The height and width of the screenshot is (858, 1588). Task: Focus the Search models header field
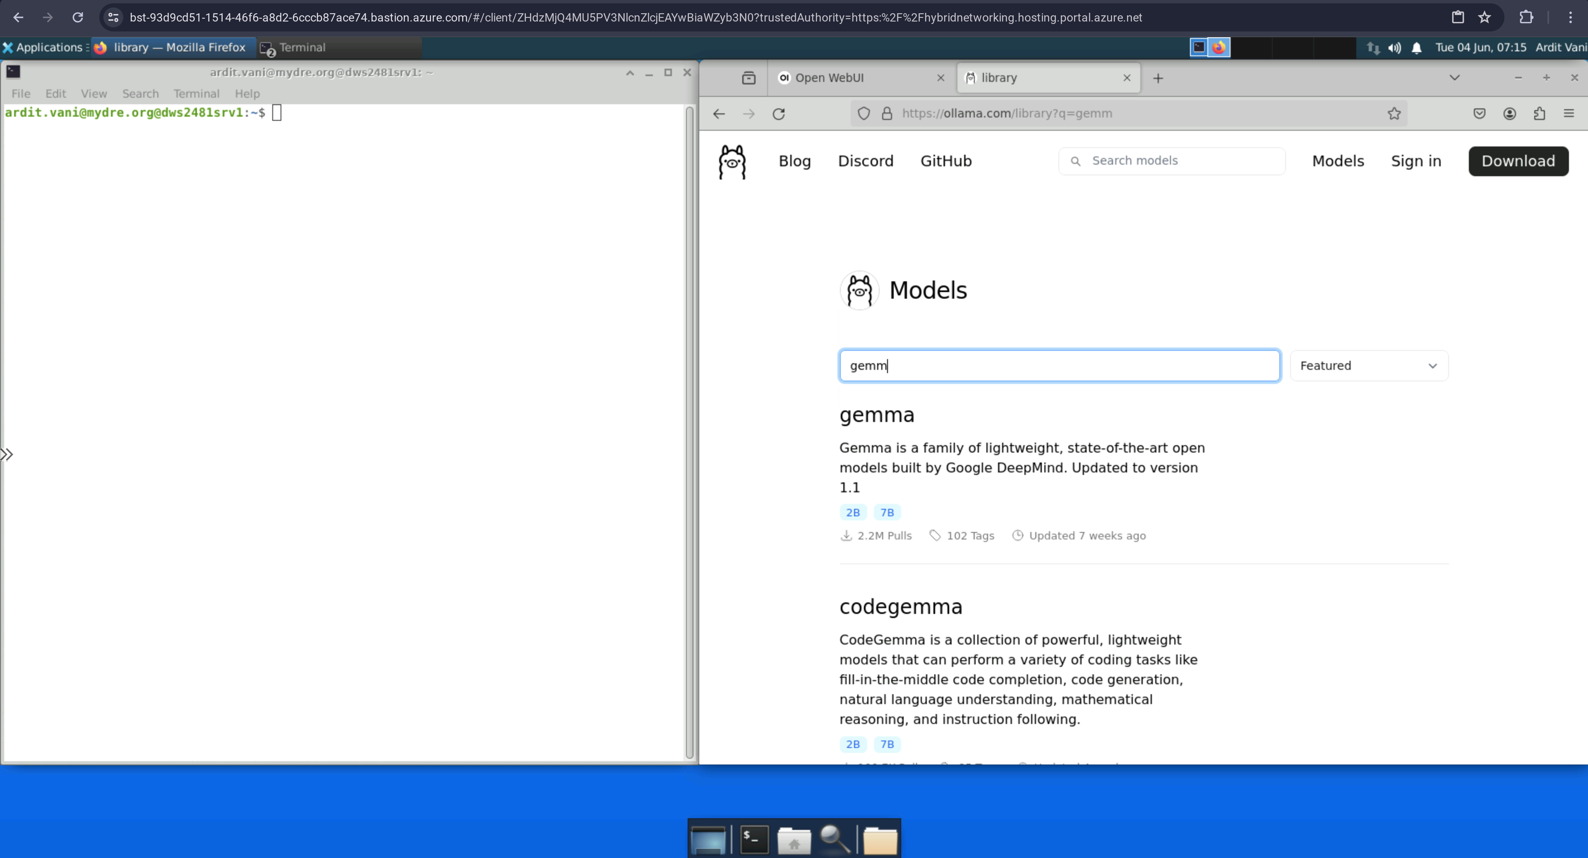tap(1172, 161)
